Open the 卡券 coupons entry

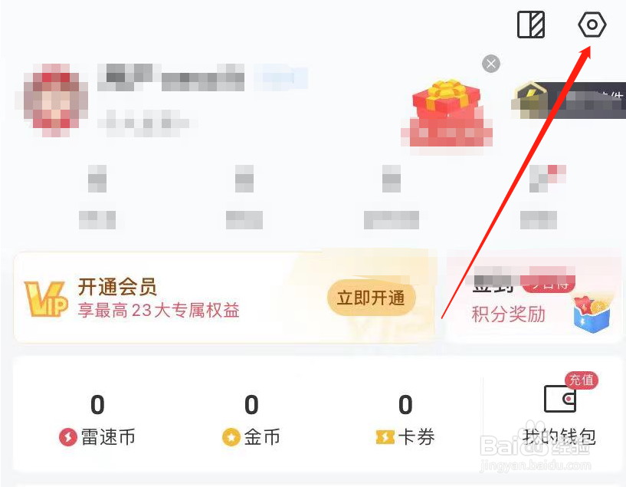click(405, 420)
